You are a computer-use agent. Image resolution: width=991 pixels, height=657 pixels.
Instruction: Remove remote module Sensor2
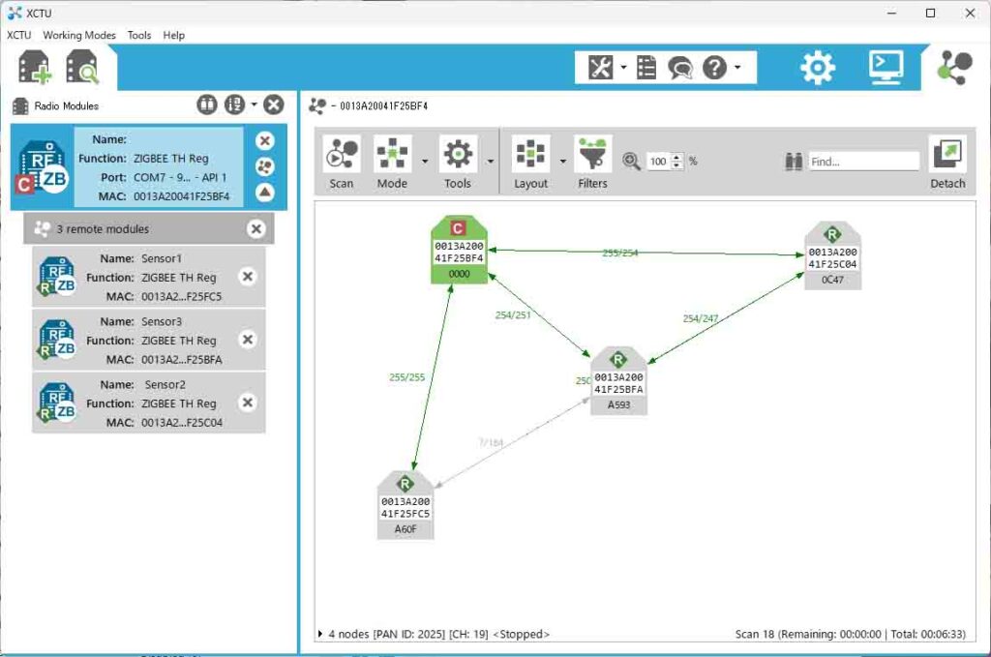(x=248, y=403)
